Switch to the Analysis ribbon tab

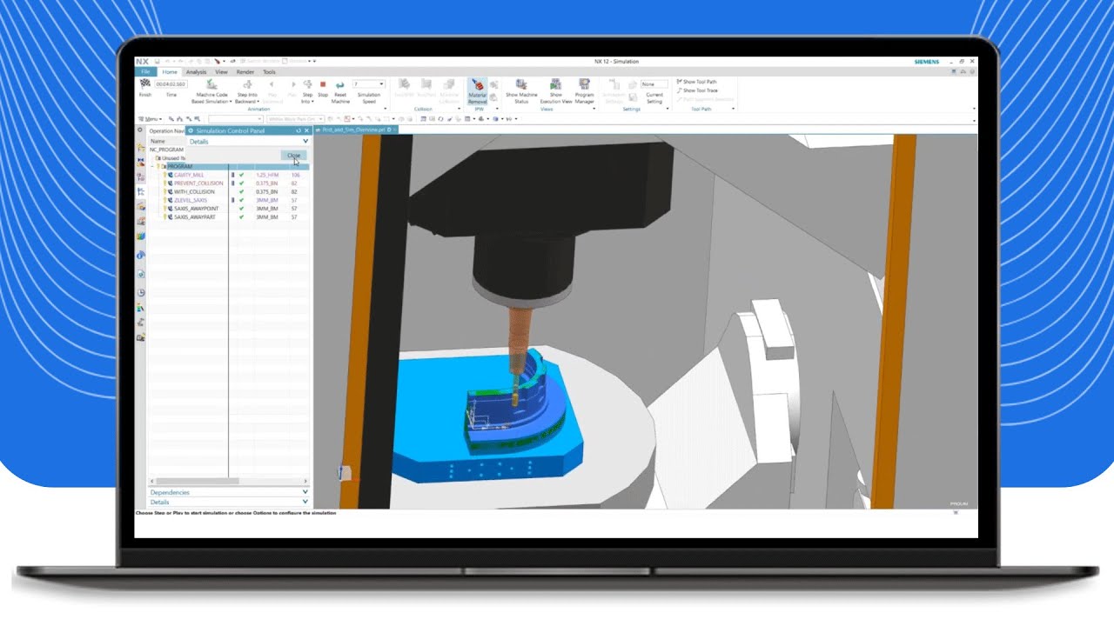pyautogui.click(x=197, y=72)
